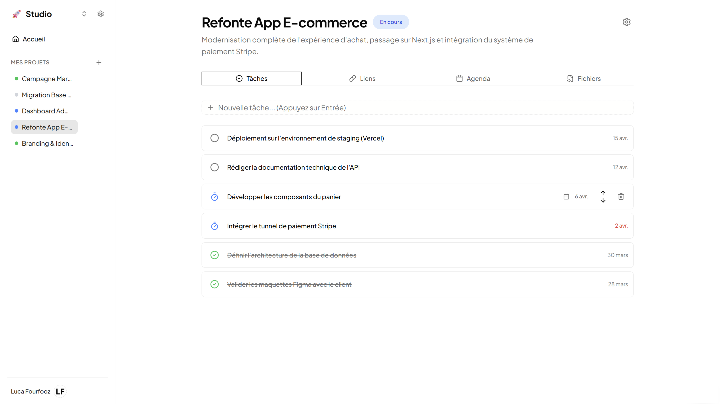Open the En cours status badge

pos(390,22)
